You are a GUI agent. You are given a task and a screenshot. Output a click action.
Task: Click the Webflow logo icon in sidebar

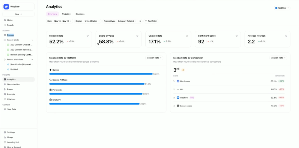(6, 7)
